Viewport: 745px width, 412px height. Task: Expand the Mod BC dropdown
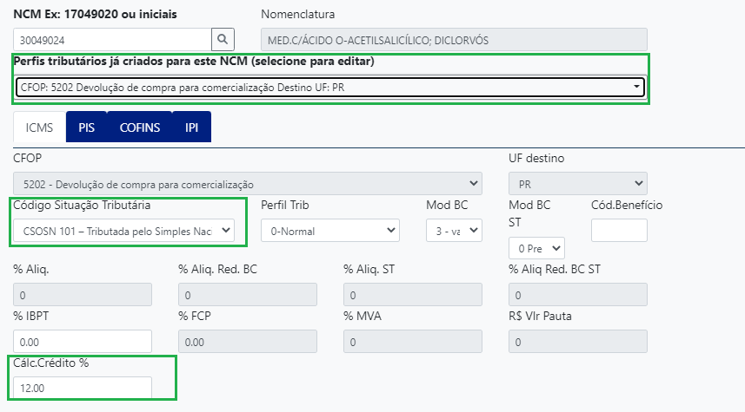tap(454, 230)
